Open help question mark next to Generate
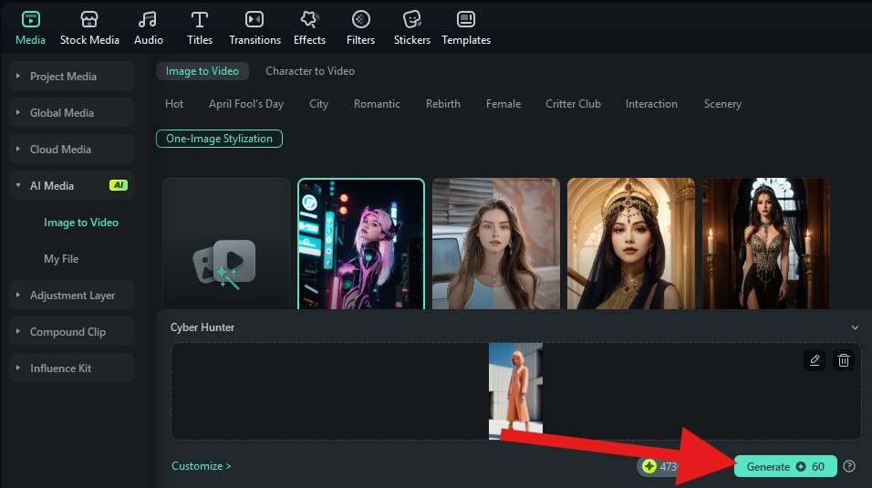Viewport: 872px width, 488px height. [849, 466]
